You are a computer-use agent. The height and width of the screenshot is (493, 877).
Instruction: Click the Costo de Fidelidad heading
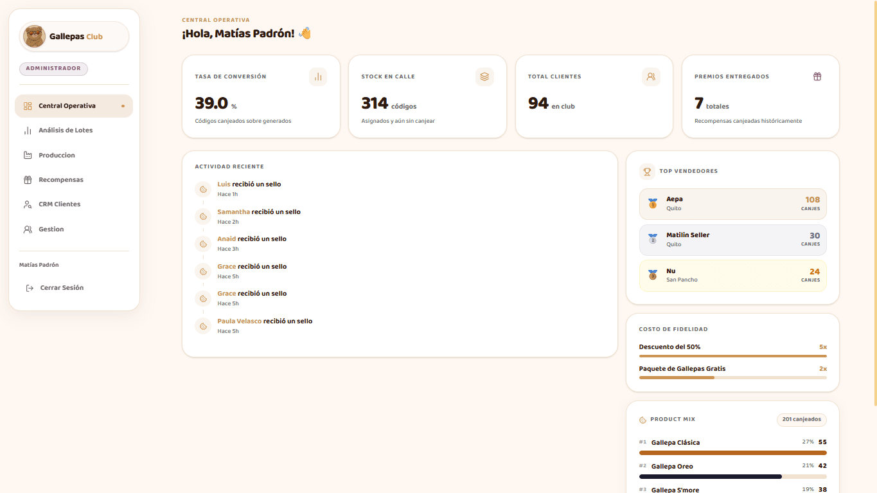[673, 330]
